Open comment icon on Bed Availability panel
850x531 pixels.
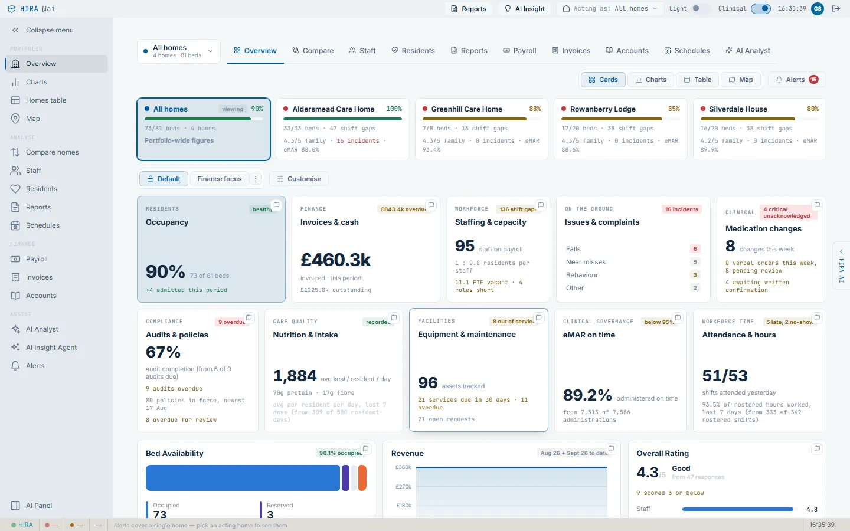point(366,449)
